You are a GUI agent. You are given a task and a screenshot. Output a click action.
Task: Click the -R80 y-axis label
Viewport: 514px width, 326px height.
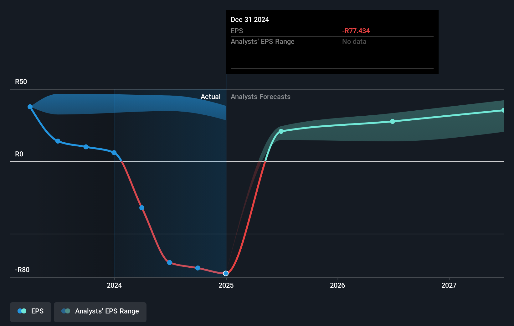tap(22, 270)
